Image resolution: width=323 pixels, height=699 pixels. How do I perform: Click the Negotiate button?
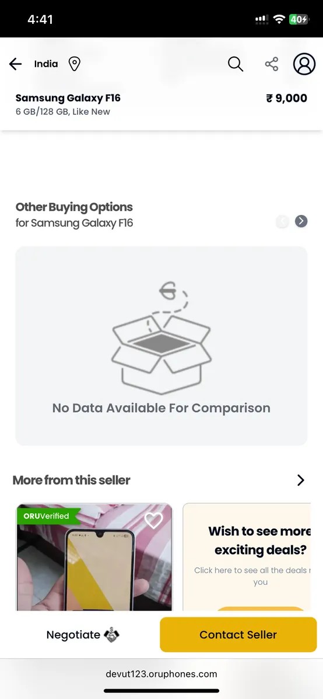(83, 635)
